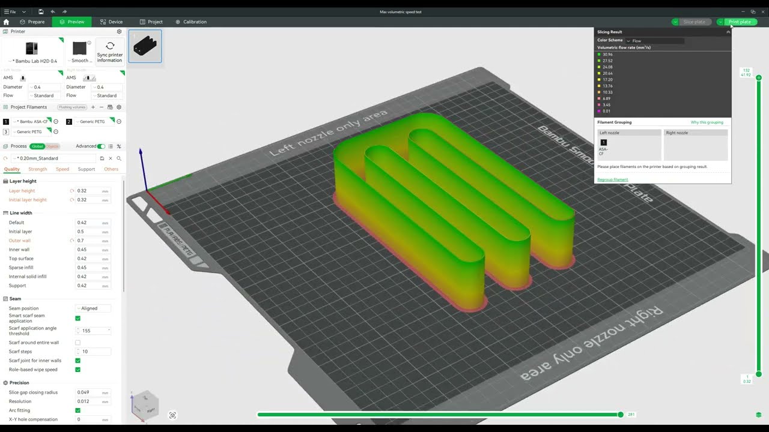This screenshot has width=769, height=432.
Task: Click the AMS sync filament icon
Action: click(x=110, y=107)
